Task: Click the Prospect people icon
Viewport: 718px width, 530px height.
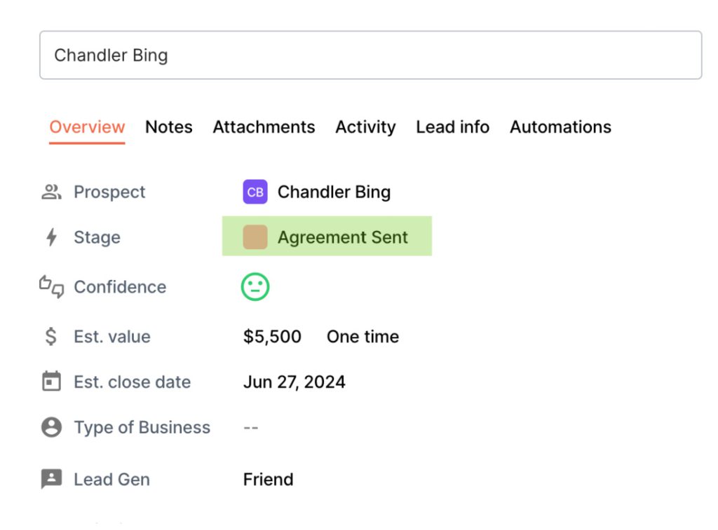Action: click(x=51, y=192)
